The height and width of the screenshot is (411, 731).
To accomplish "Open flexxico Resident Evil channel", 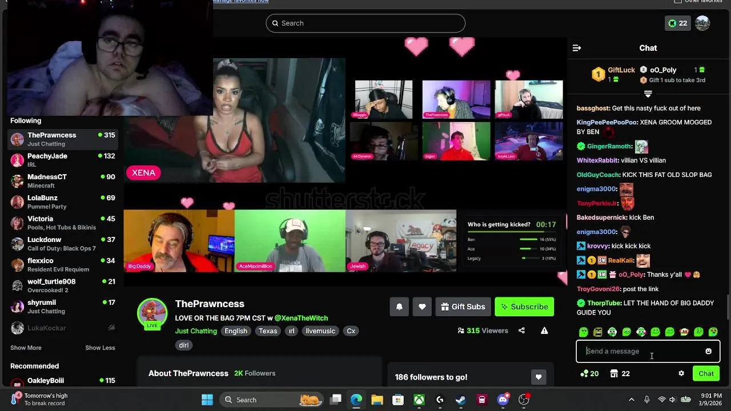I will coord(63,265).
